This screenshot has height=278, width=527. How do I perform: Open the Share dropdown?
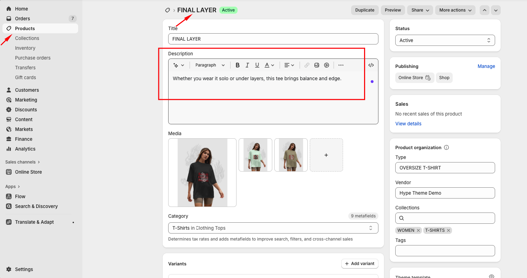click(x=420, y=10)
